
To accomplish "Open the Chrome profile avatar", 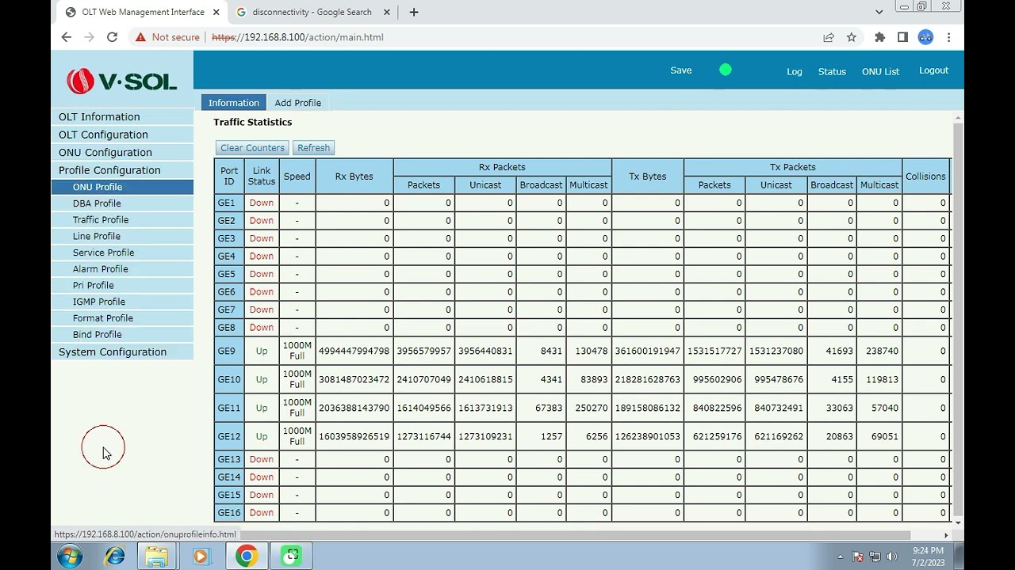I will point(925,37).
